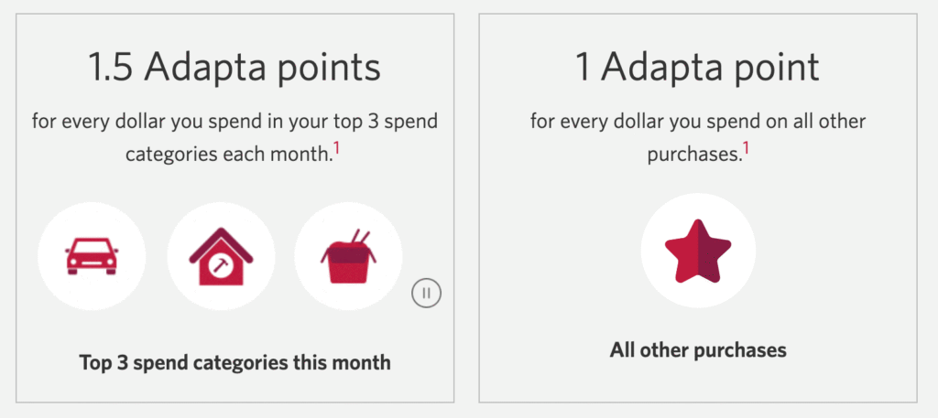
Task: Click 'Top 3 spend categories this month' label
Action: (234, 363)
